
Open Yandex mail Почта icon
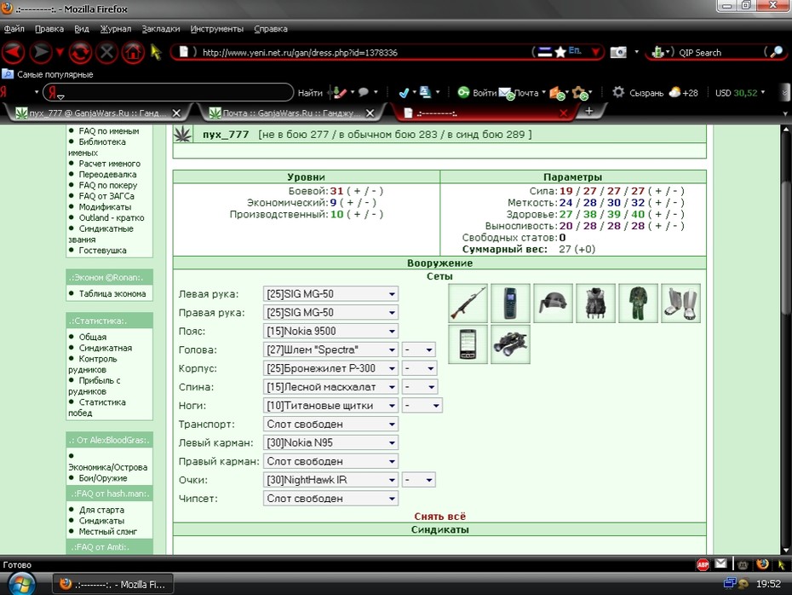click(505, 93)
